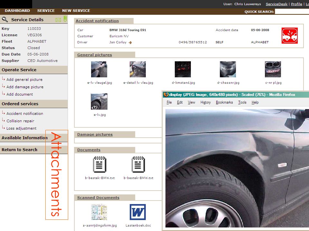The width and height of the screenshot is (309, 231).
Task: Click the green paperclip attachment icon
Action: pos(65,19)
